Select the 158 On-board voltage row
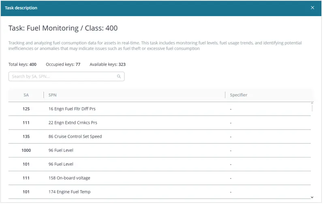The image size is (323, 204). tap(69, 178)
